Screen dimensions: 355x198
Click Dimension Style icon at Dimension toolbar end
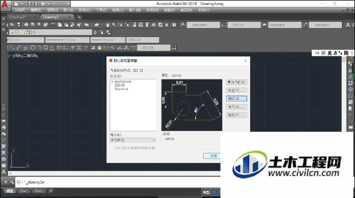tap(174, 47)
